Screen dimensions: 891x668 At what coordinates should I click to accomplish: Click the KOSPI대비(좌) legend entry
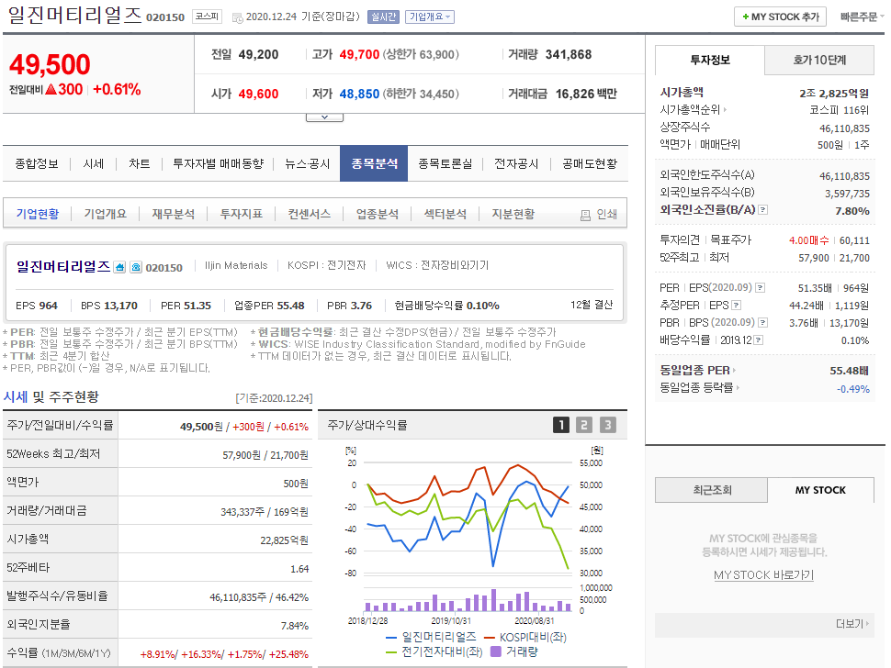[524, 638]
